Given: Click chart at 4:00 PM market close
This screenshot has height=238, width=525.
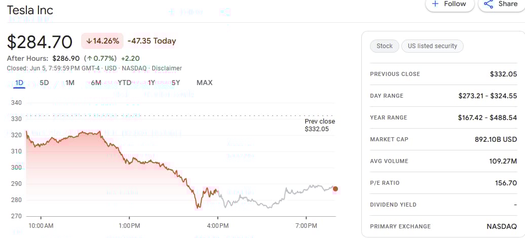Looking at the screenshot, I should [218, 226].
